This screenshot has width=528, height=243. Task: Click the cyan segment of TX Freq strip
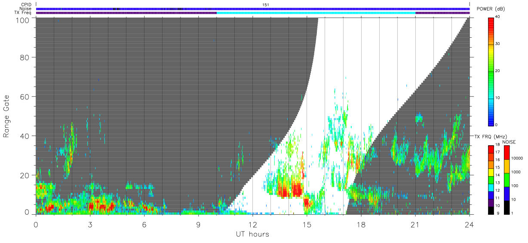tap(316, 13)
